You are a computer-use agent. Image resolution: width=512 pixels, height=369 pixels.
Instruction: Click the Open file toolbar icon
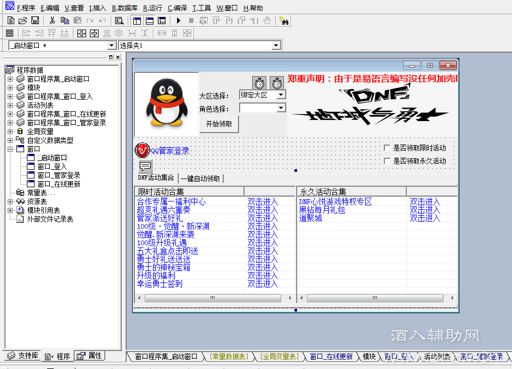pos(22,21)
